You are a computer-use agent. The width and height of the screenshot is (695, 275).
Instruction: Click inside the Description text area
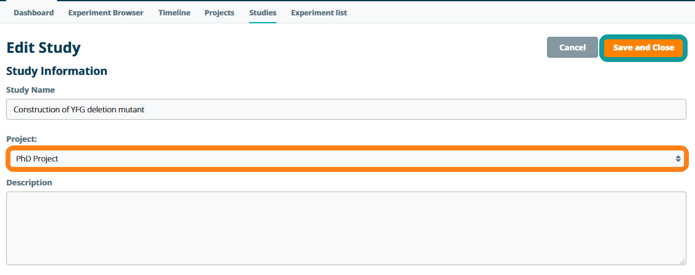pos(346,228)
